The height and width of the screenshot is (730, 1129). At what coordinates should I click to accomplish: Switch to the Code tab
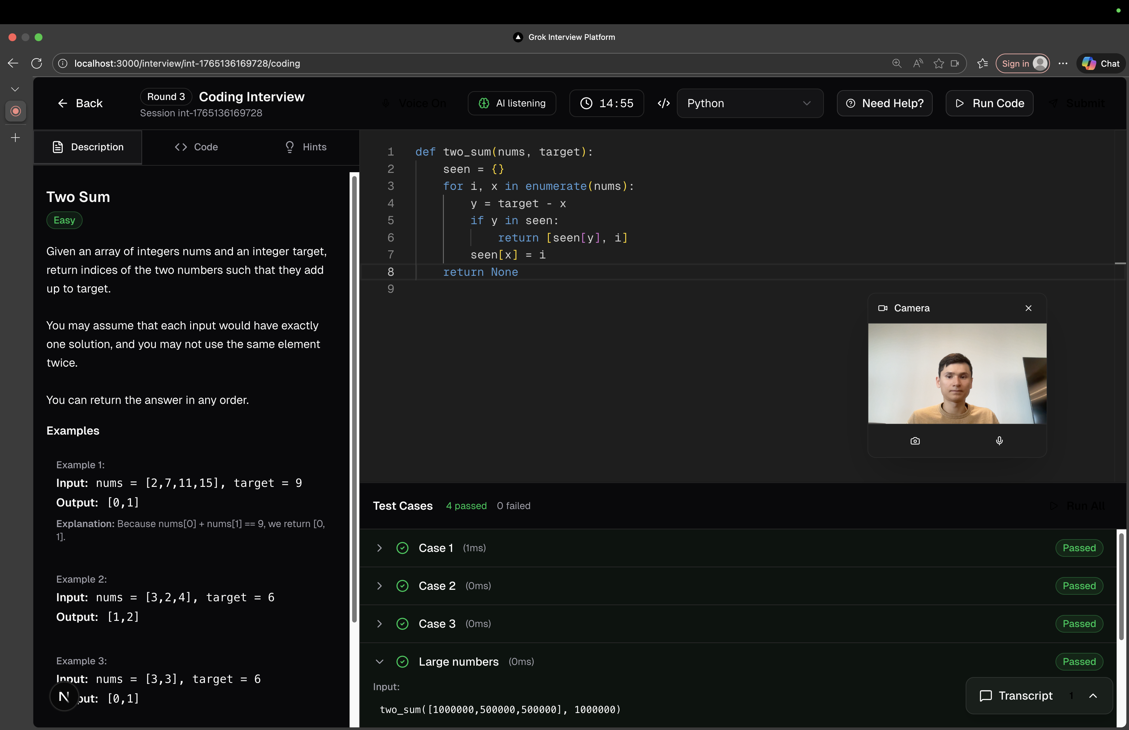coord(196,147)
